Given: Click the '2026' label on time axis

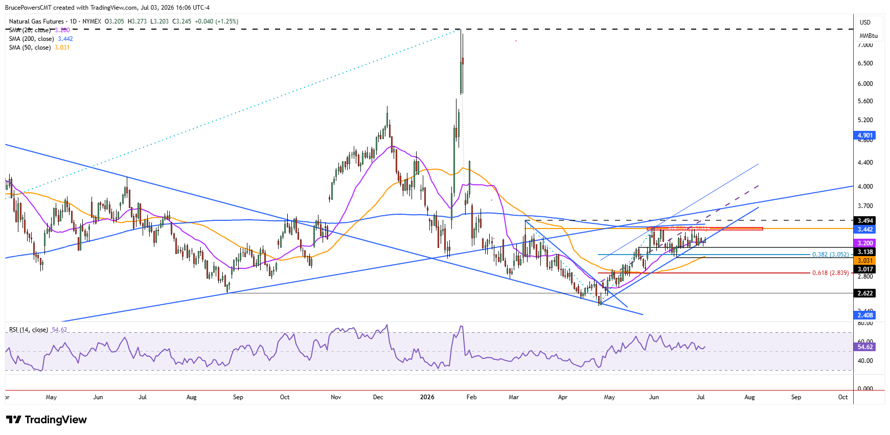Looking at the screenshot, I should 427,397.
